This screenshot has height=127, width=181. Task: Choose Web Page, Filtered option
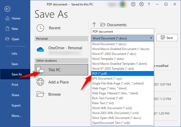tap(123, 93)
